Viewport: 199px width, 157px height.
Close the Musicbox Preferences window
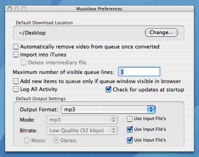pyautogui.click(x=10, y=9)
